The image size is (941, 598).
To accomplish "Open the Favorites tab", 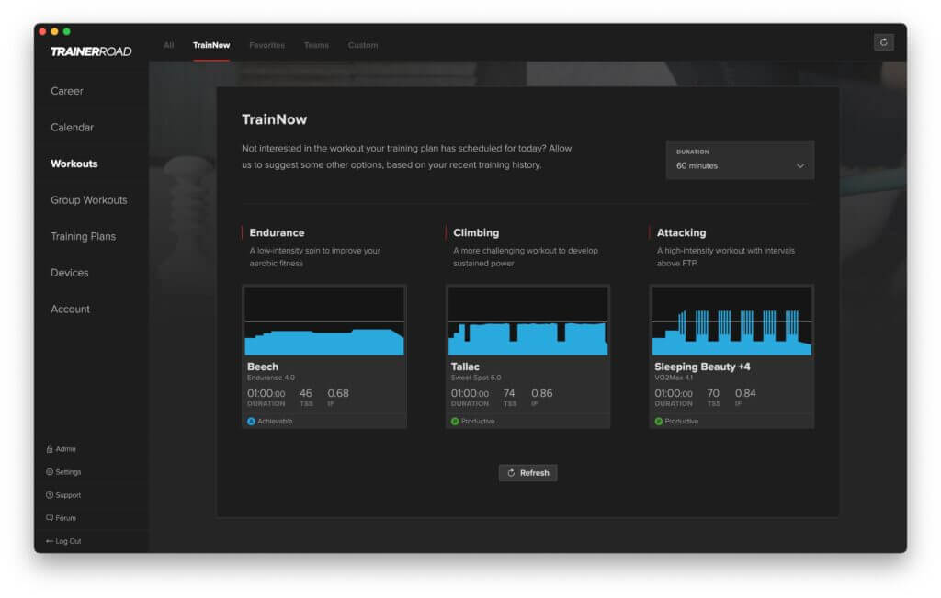I will click(x=267, y=45).
